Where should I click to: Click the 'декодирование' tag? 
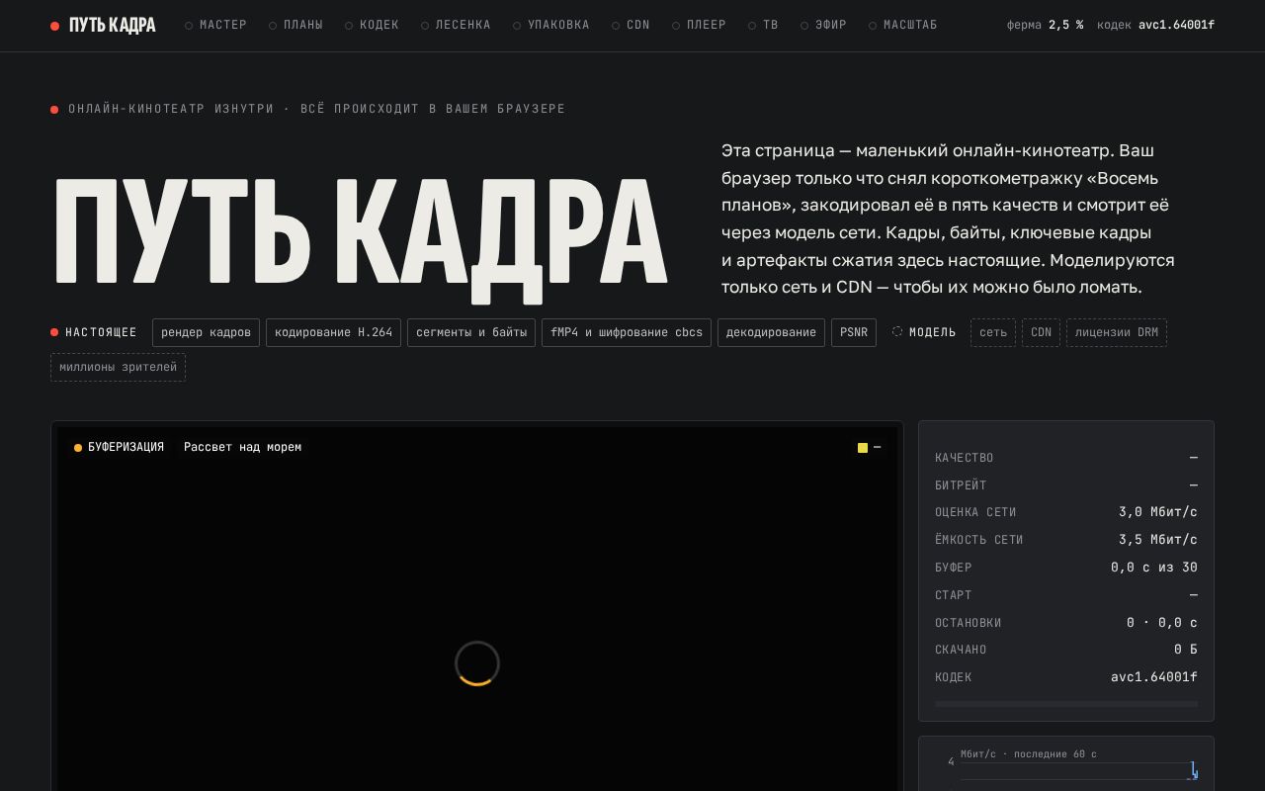771,332
